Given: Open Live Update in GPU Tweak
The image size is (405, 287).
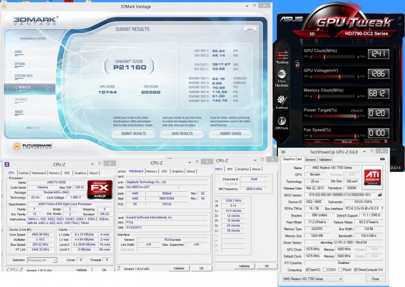Looking at the screenshot, I should (282, 78).
